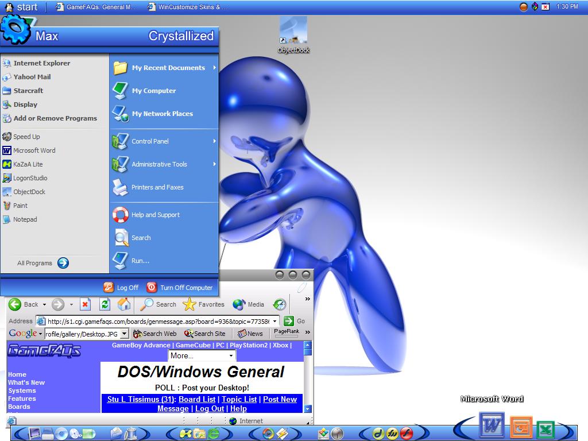Click Search Site on Google toolbar
Screen dimensions: 588x441
[x=205, y=334]
